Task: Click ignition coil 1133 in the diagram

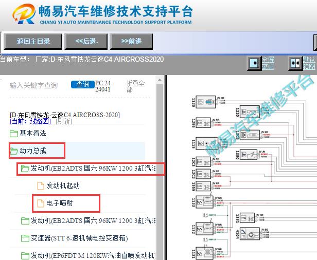Action: click(205, 202)
